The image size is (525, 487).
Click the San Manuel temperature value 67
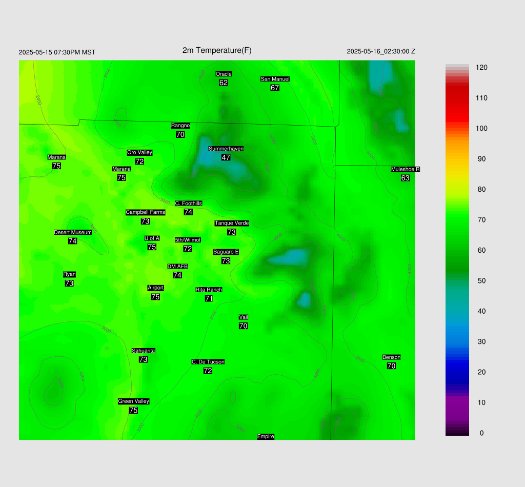275,88
